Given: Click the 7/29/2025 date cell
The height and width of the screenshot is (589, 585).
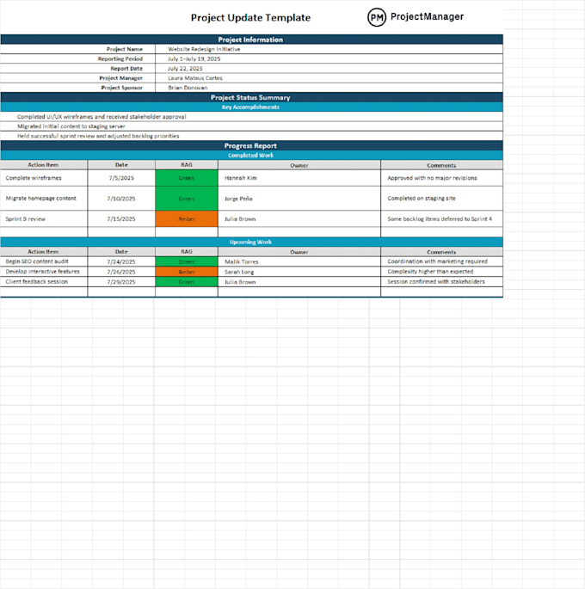Looking at the screenshot, I should pyautogui.click(x=121, y=282).
